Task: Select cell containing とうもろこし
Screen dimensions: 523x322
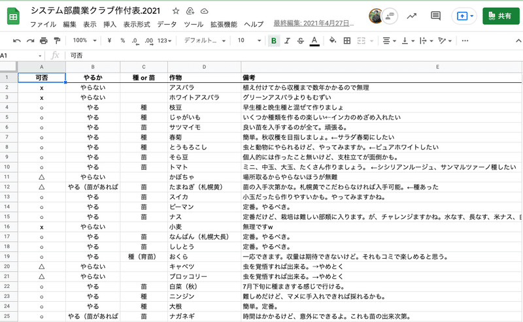Action: pyautogui.click(x=204, y=148)
